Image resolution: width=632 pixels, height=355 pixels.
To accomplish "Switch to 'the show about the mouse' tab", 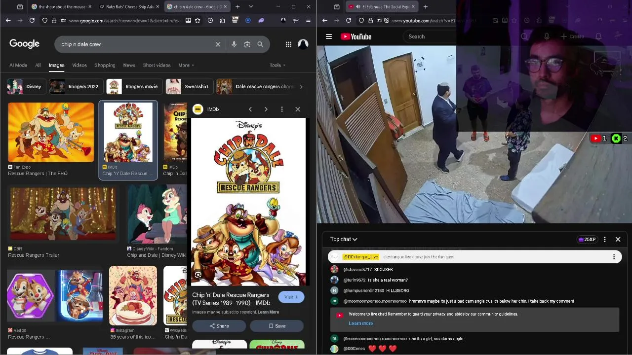I will click(61, 6).
